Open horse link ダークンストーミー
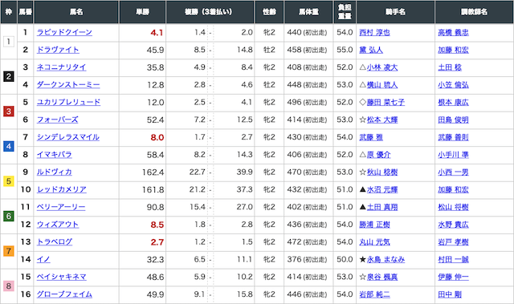Screen dimensions: 514x304 click(68, 85)
